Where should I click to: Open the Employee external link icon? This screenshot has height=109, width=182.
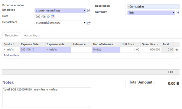[x=89, y=11]
